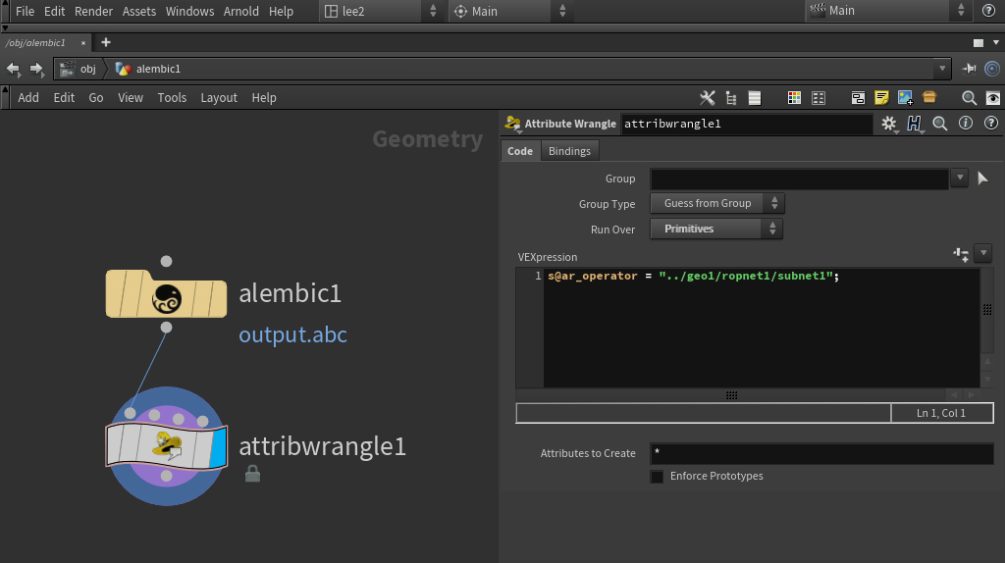Create a network box from the toolbar
Viewport: 1005px width, 563px height.
click(858, 98)
